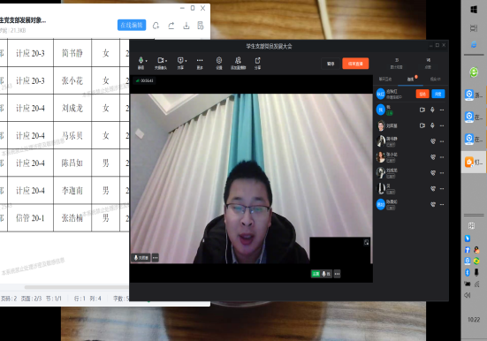Image resolution: width=487 pixels, height=341 pixels.
Task: Switch to the leftmost participant panel tab
Action: point(385,80)
